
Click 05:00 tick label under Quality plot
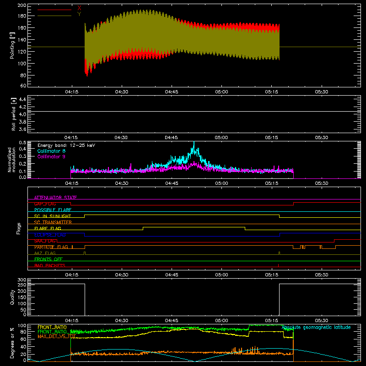[221, 321]
